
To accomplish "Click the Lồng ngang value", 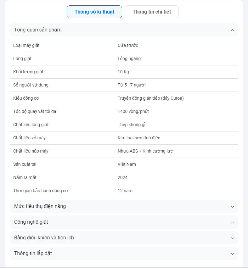I will tap(129, 59).
